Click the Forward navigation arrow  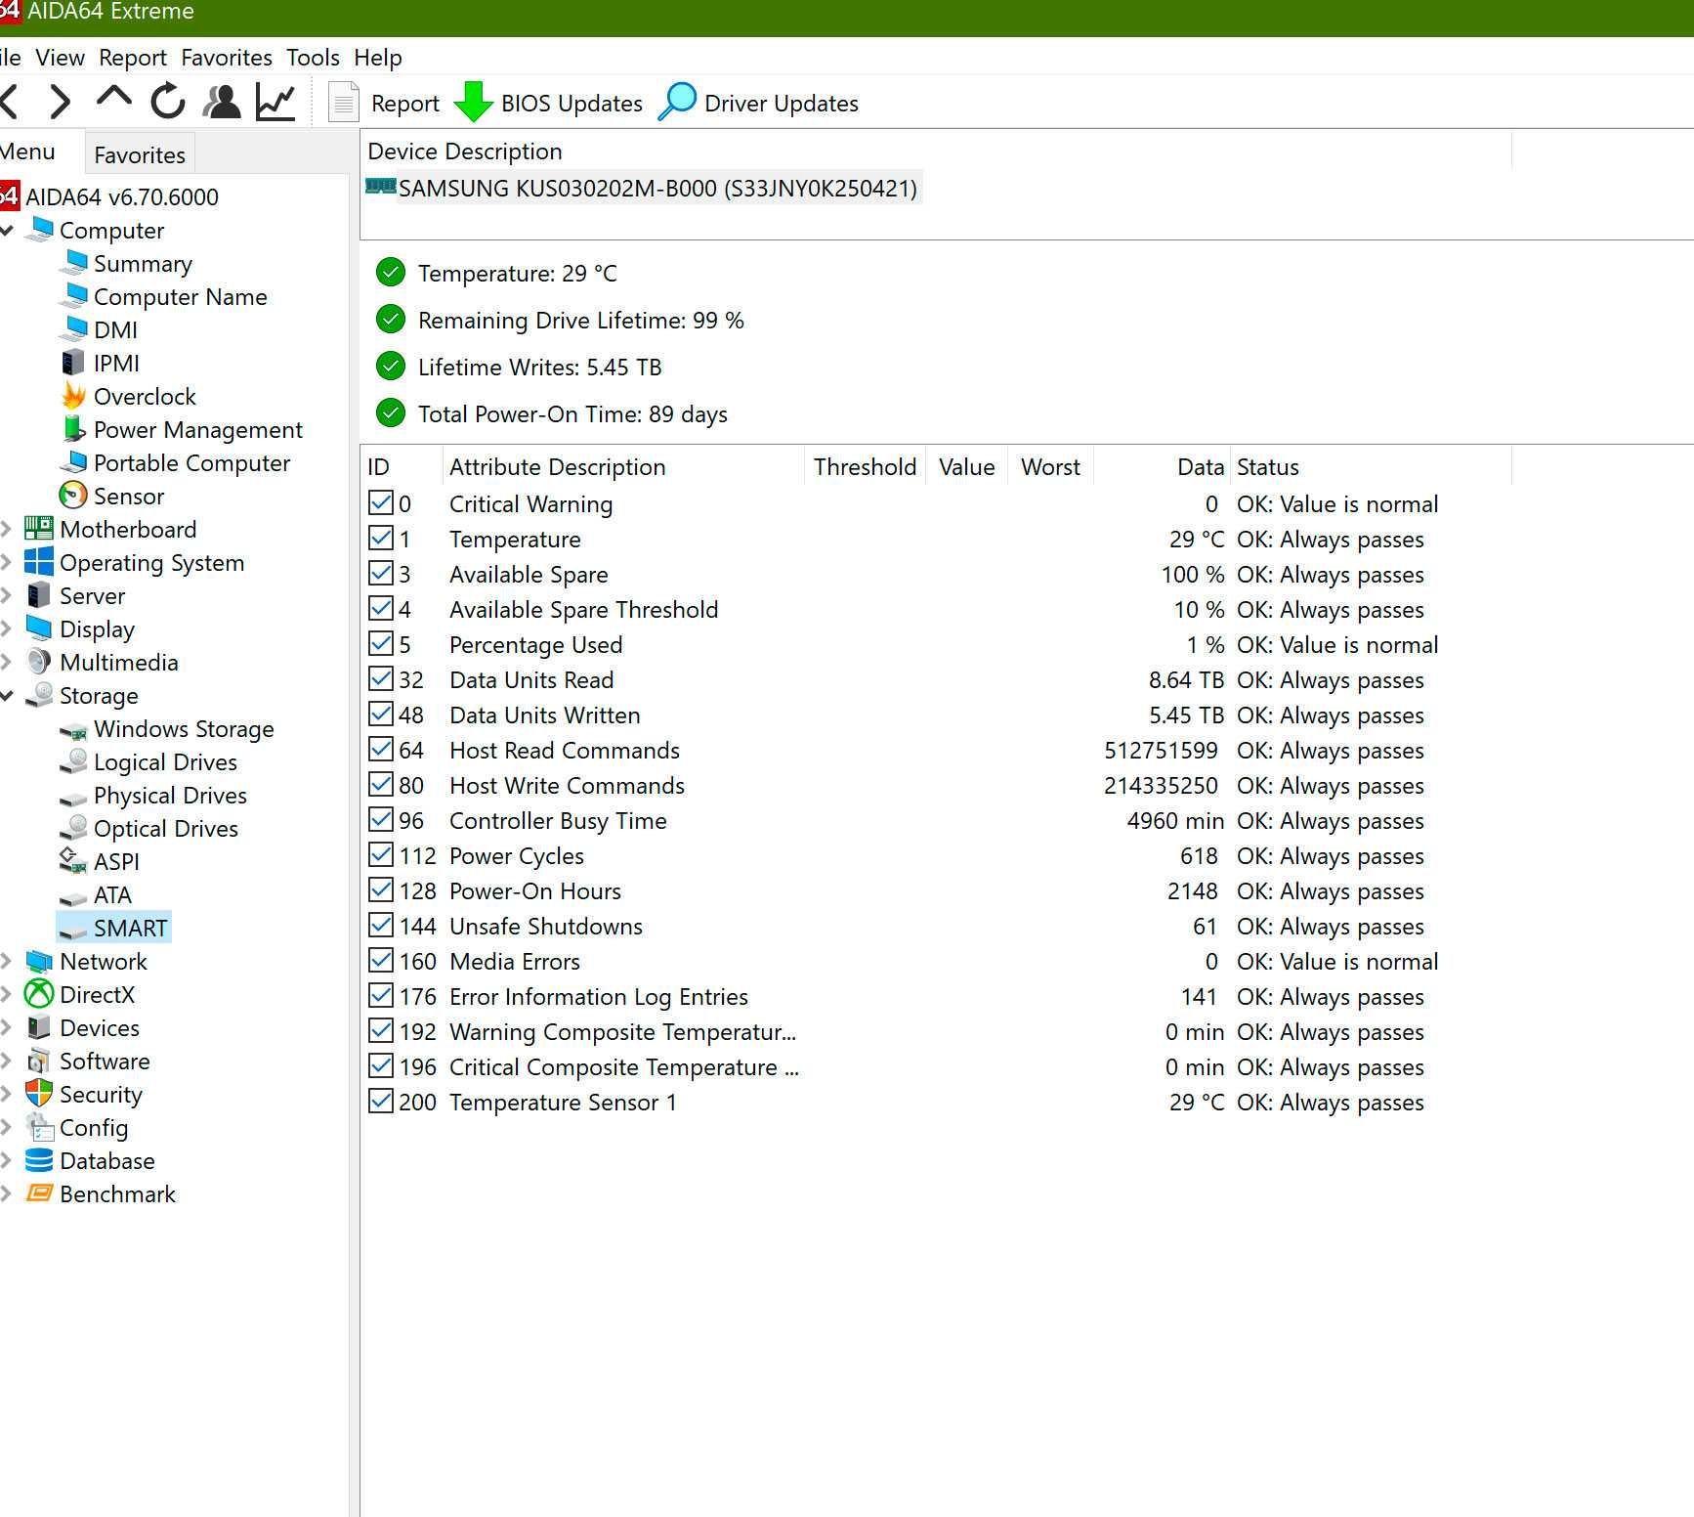[x=61, y=101]
